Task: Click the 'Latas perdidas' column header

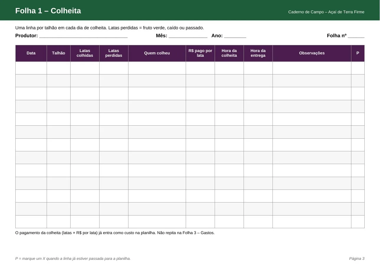Action: 114,53
